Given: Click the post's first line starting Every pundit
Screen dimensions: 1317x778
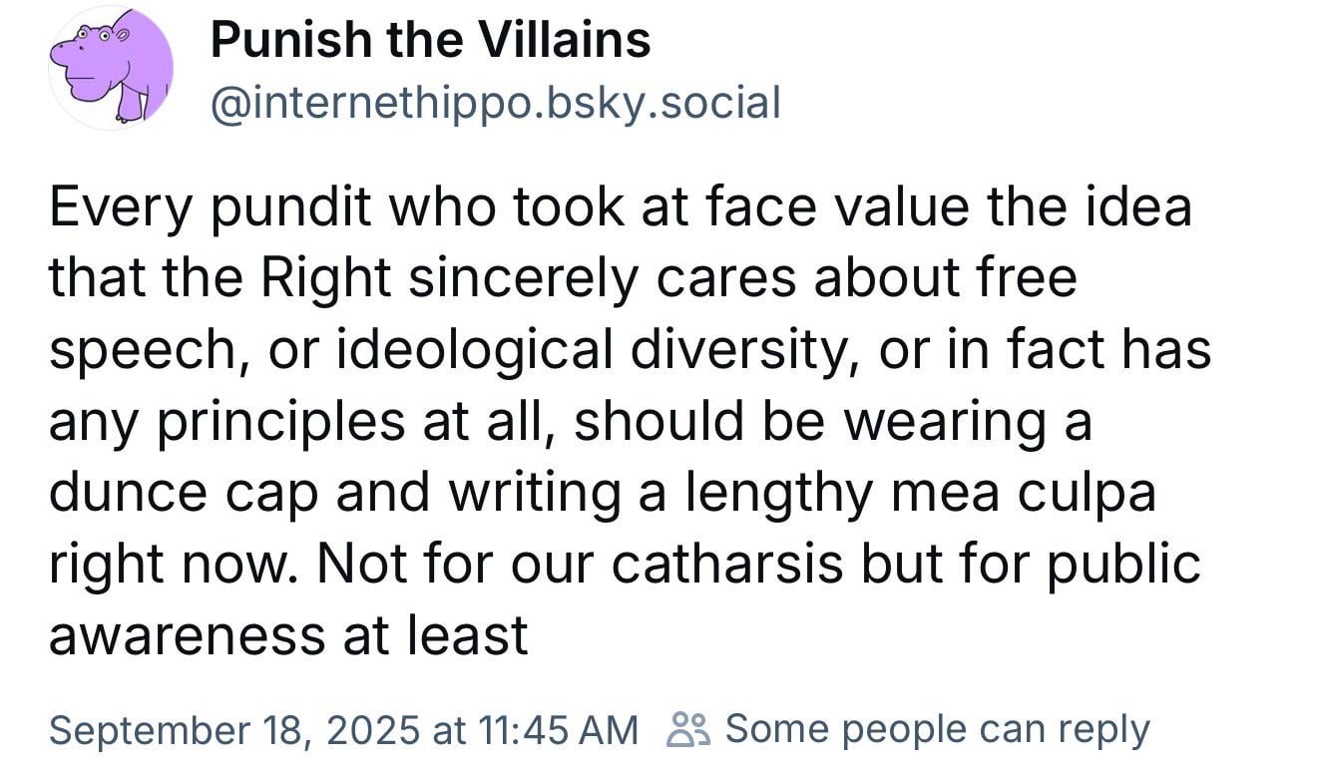Looking at the screenshot, I should tap(620, 208).
